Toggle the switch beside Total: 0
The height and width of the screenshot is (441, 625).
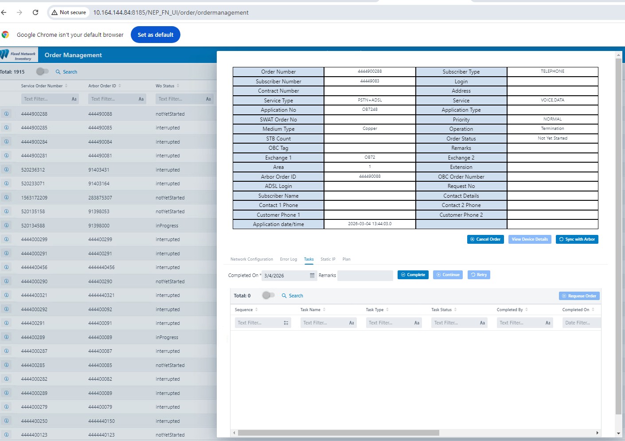[x=268, y=295]
